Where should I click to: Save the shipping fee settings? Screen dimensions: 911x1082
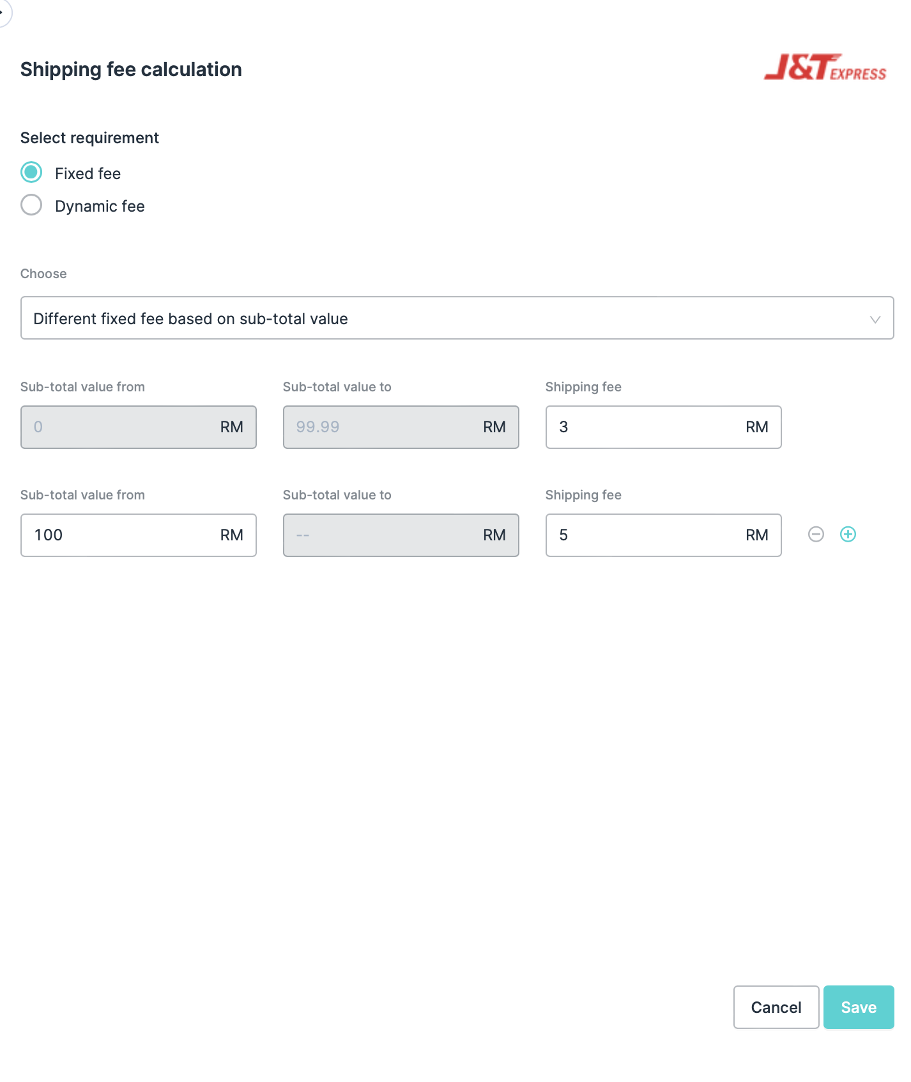pos(858,1007)
